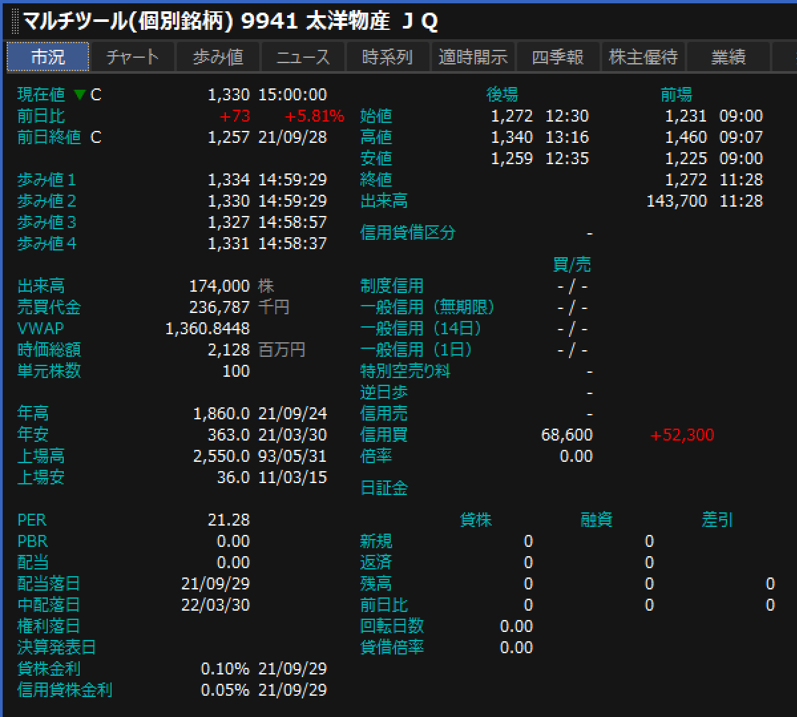This screenshot has height=717, width=797.
Task: Click PER value 21.28
Action: pyautogui.click(x=229, y=520)
